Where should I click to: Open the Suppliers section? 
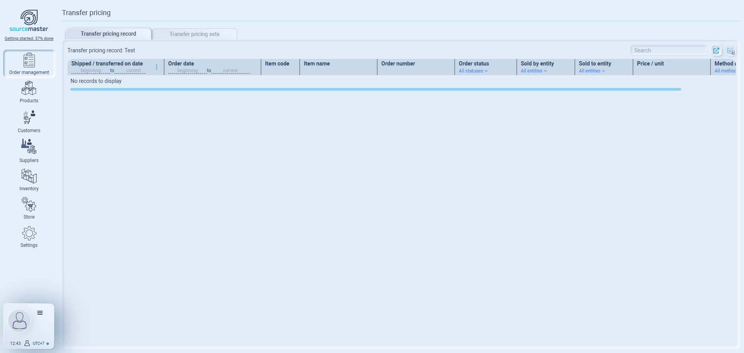[29, 147]
